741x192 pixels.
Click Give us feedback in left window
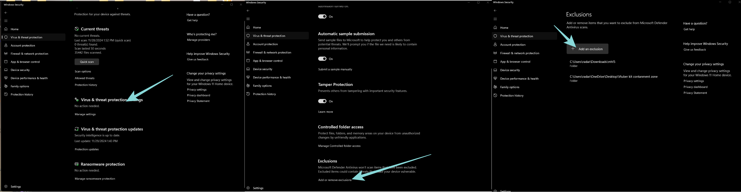pos(198,59)
